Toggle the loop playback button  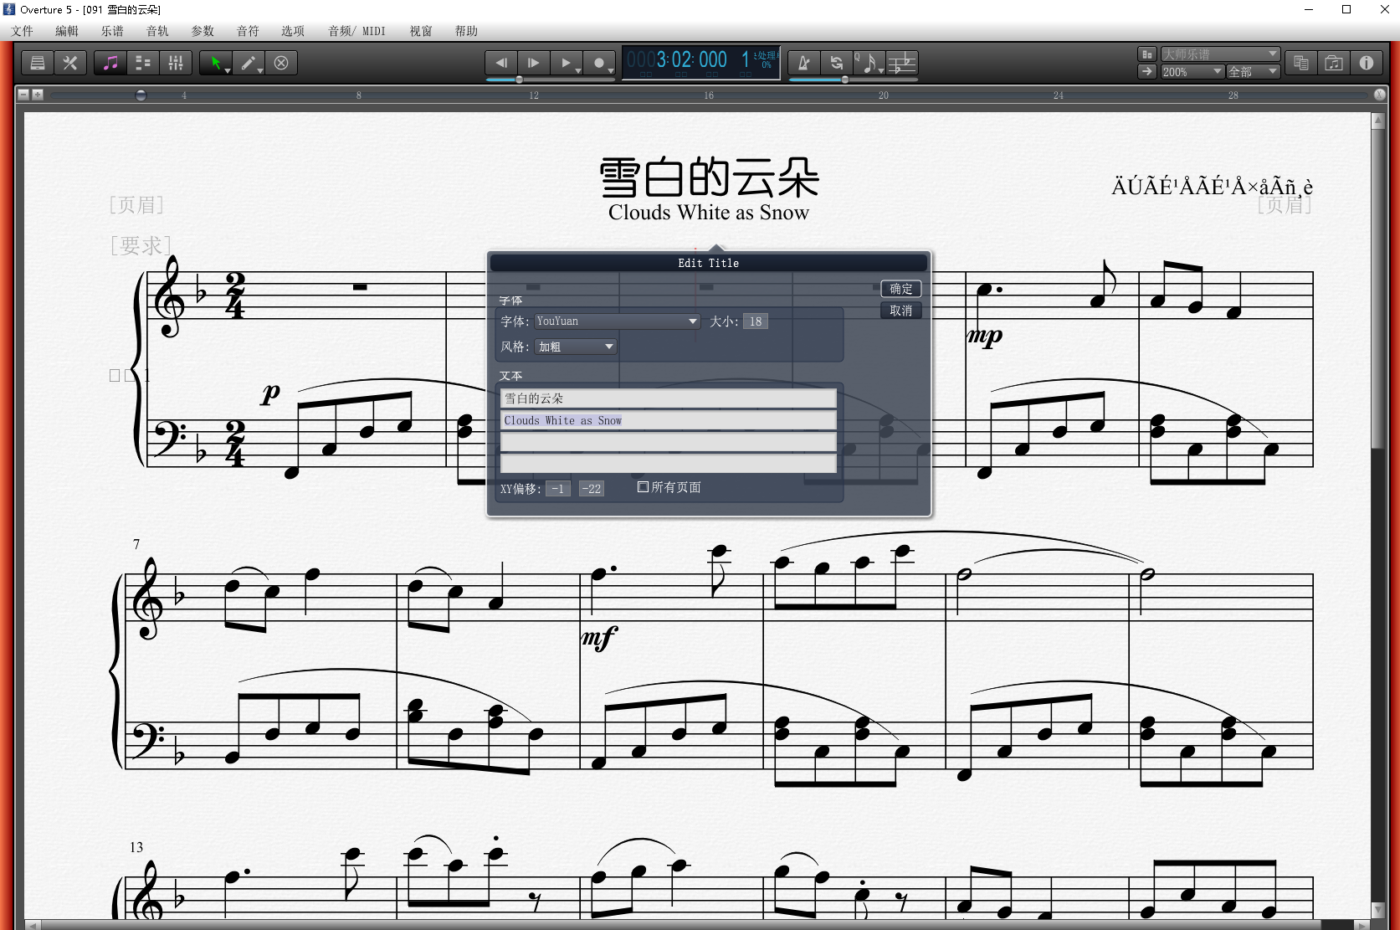click(x=836, y=63)
